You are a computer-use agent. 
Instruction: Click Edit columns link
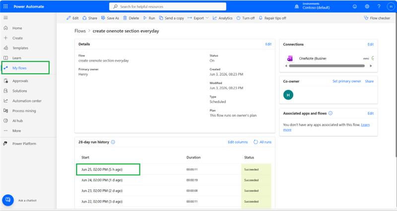click(238, 142)
